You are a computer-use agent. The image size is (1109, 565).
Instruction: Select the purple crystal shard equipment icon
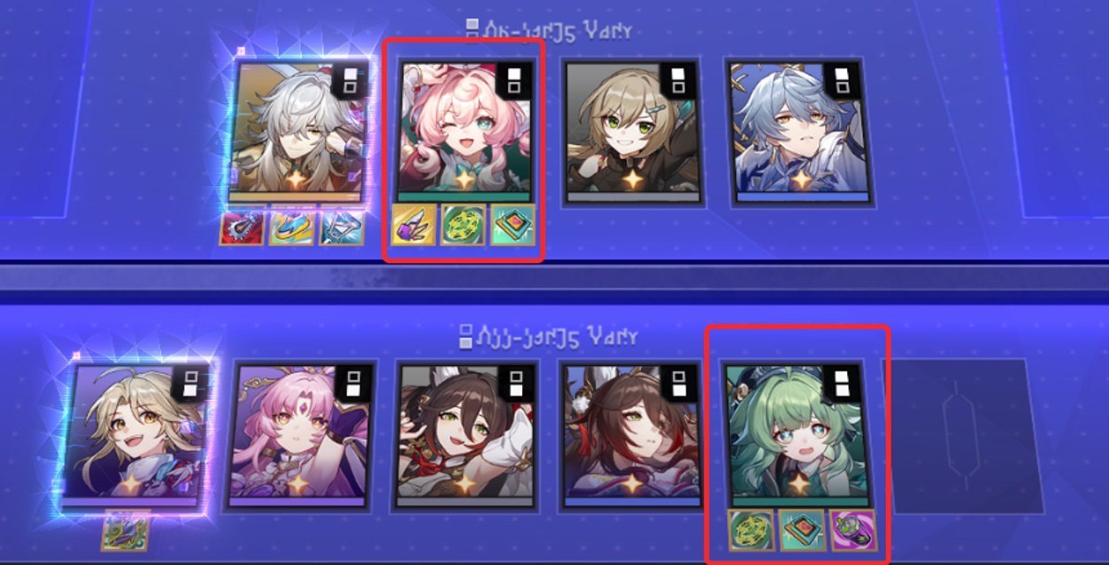click(x=414, y=225)
